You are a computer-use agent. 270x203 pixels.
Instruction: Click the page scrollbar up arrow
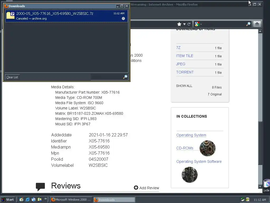tap(260, 31)
